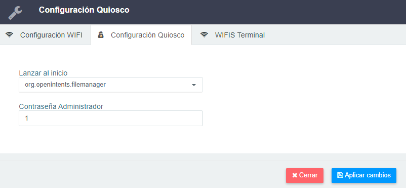The width and height of the screenshot is (406, 188).
Task: Click the Contraseña Administrador label
Action: click(61, 106)
